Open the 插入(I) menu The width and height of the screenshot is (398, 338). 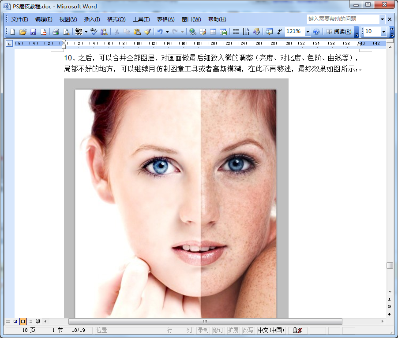[92, 19]
